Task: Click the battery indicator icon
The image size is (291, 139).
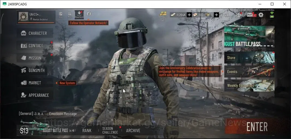Action: [x=272, y=16]
